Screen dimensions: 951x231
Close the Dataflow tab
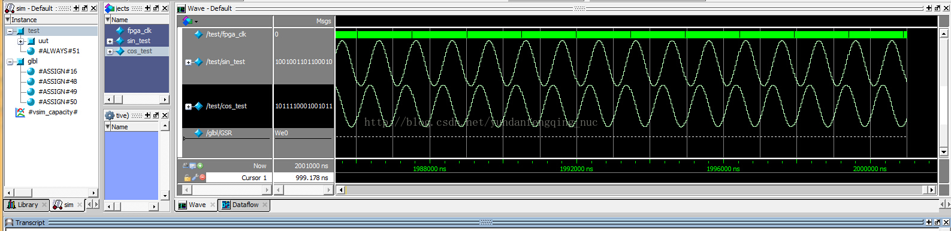[265, 205]
